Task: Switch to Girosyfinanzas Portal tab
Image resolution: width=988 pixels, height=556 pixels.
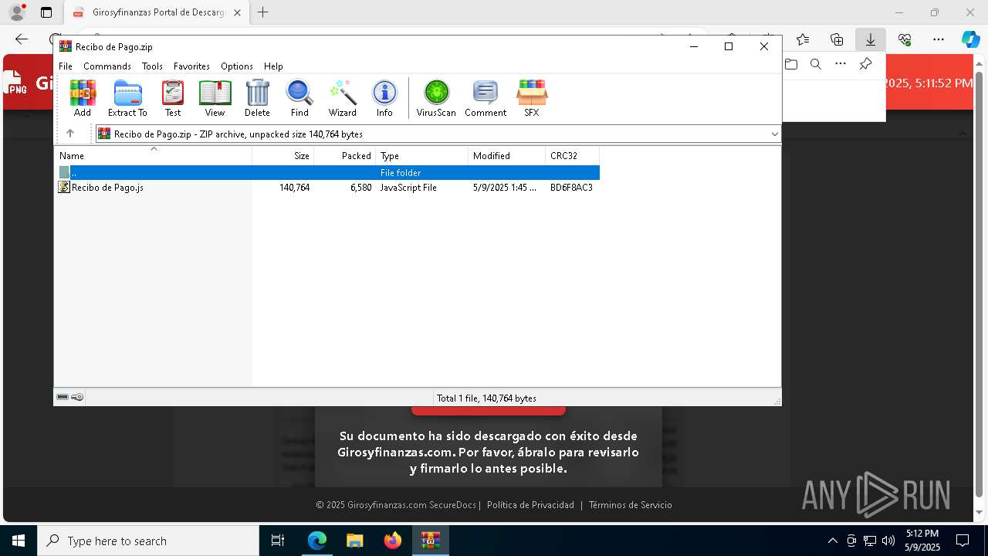Action: tap(157, 12)
